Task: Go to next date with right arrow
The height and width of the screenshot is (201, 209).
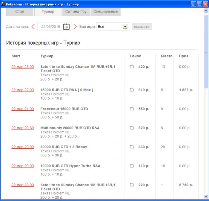Action: (75, 26)
